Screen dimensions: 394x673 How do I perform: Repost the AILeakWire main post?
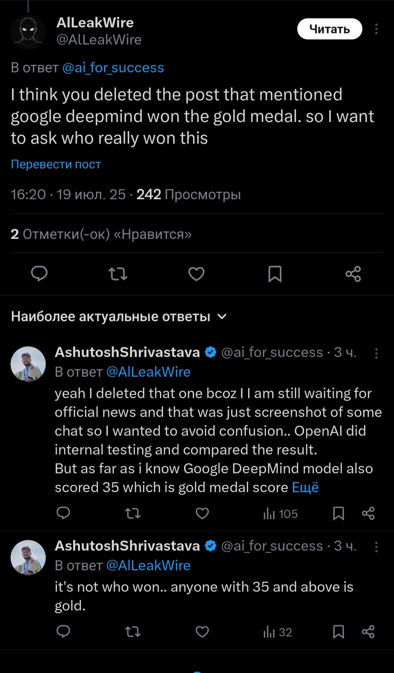(118, 274)
